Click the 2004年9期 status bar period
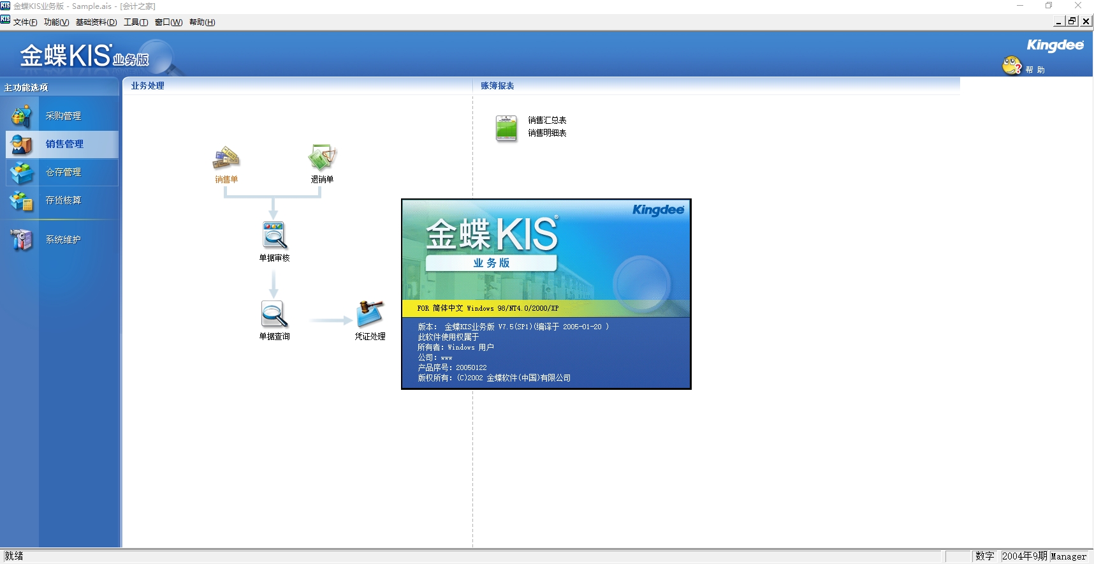 click(1025, 556)
